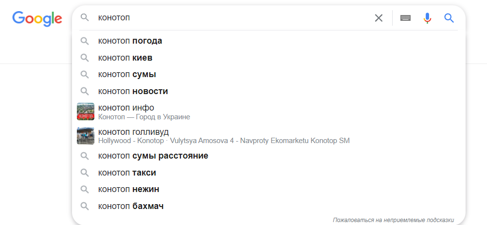The height and width of the screenshot is (225, 487).
Task: Open the конотоп голливуд place thumbnail
Action: coord(86,136)
